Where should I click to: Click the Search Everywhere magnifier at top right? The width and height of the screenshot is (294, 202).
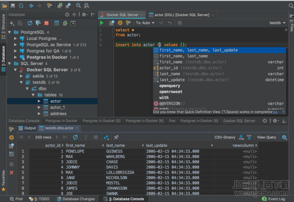pyautogui.click(x=291, y=6)
